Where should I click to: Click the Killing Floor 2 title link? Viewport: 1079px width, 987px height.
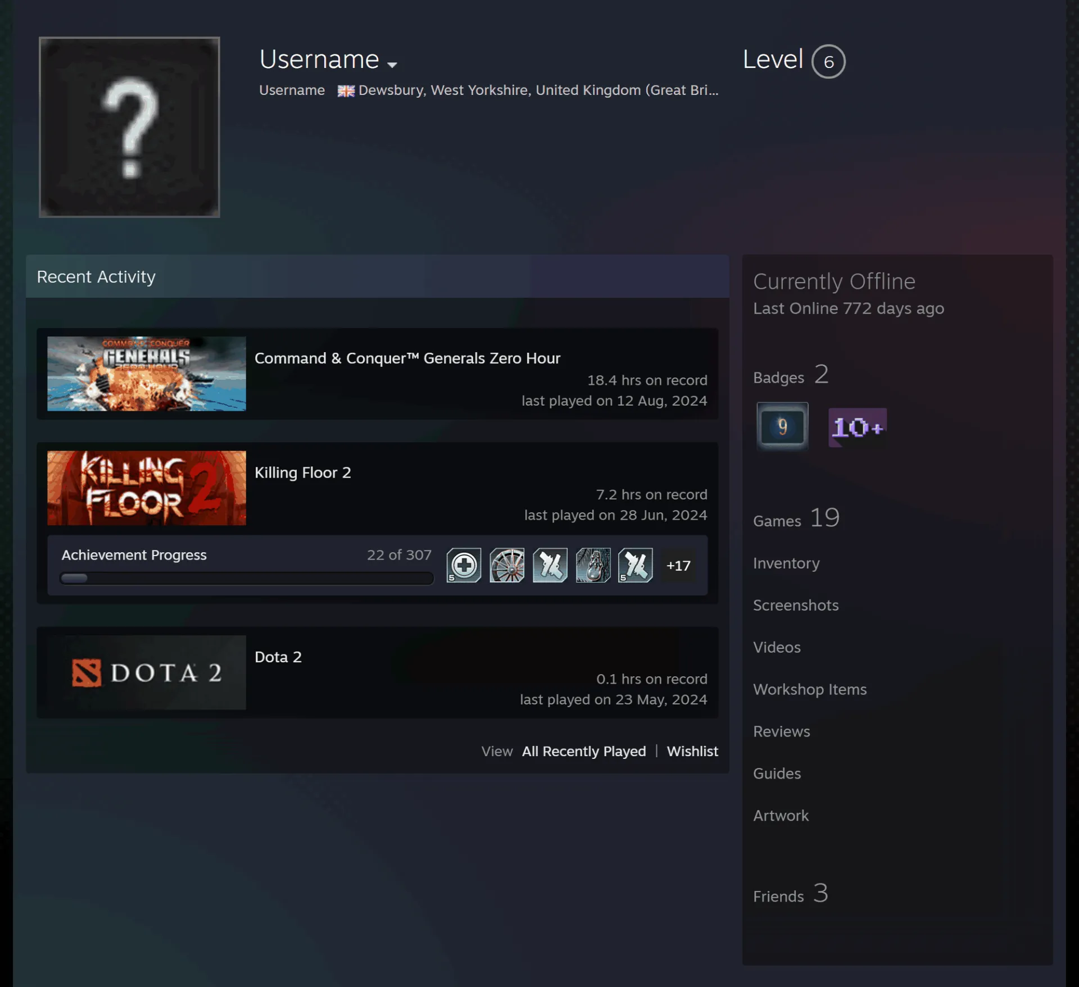[x=303, y=472]
